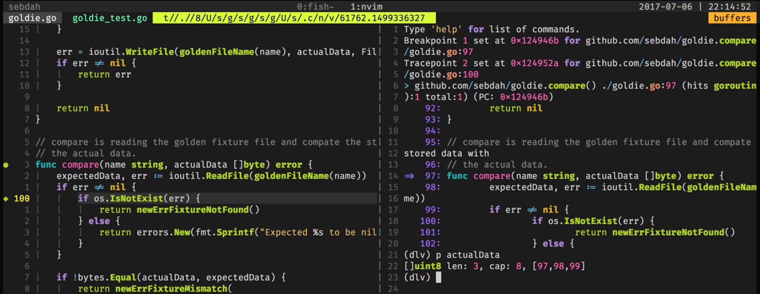760x294 pixels.
Task: Switch to the goldie.go buffer tab
Action: 32,18
